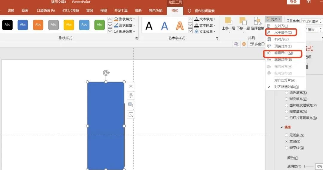Viewport: 323px width, 170px height.
Task: Select 幻灯片背景填充(B) radio button
Action: [286, 118]
